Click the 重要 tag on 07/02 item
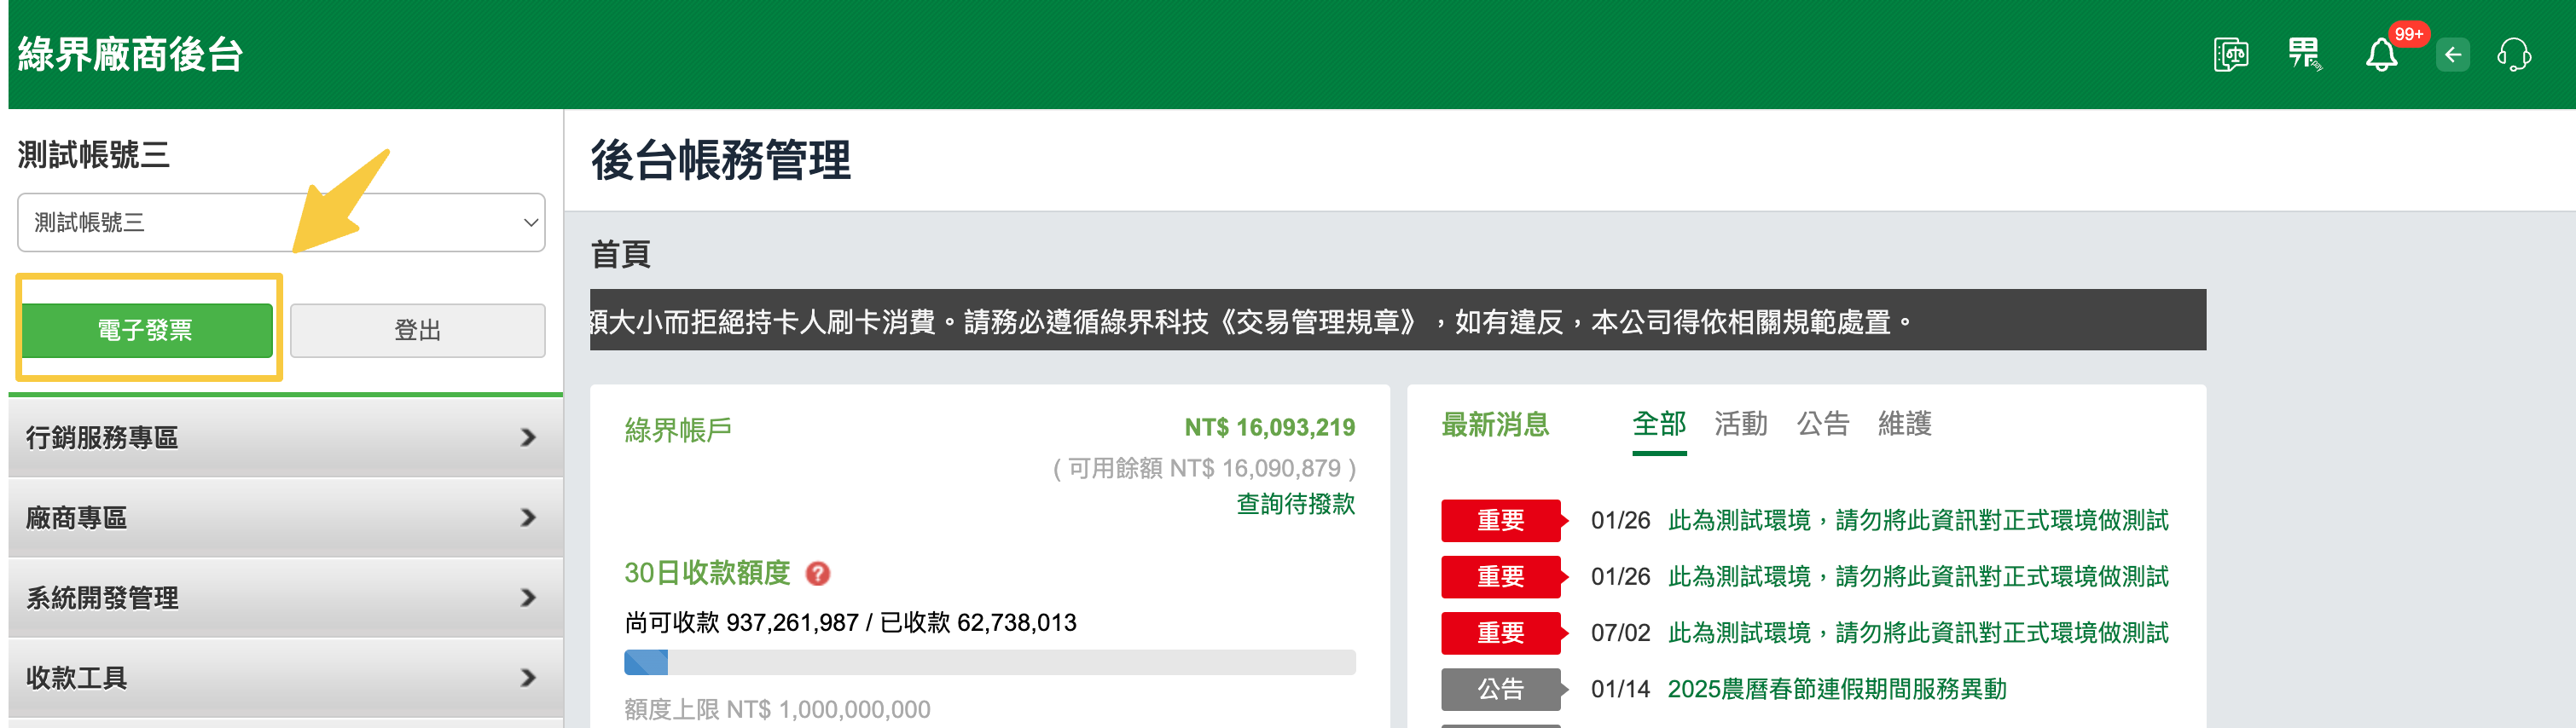This screenshot has width=2576, height=728. 1502,633
